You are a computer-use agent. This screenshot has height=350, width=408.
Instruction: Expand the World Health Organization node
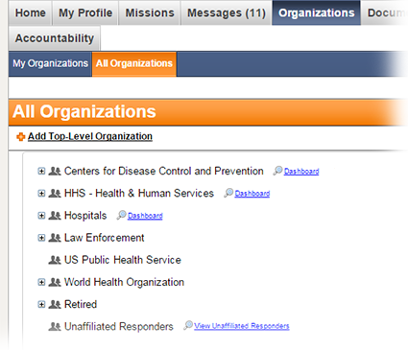[x=41, y=282]
